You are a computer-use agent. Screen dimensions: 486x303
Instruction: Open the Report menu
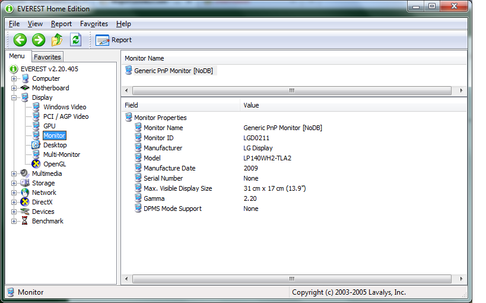click(x=61, y=24)
